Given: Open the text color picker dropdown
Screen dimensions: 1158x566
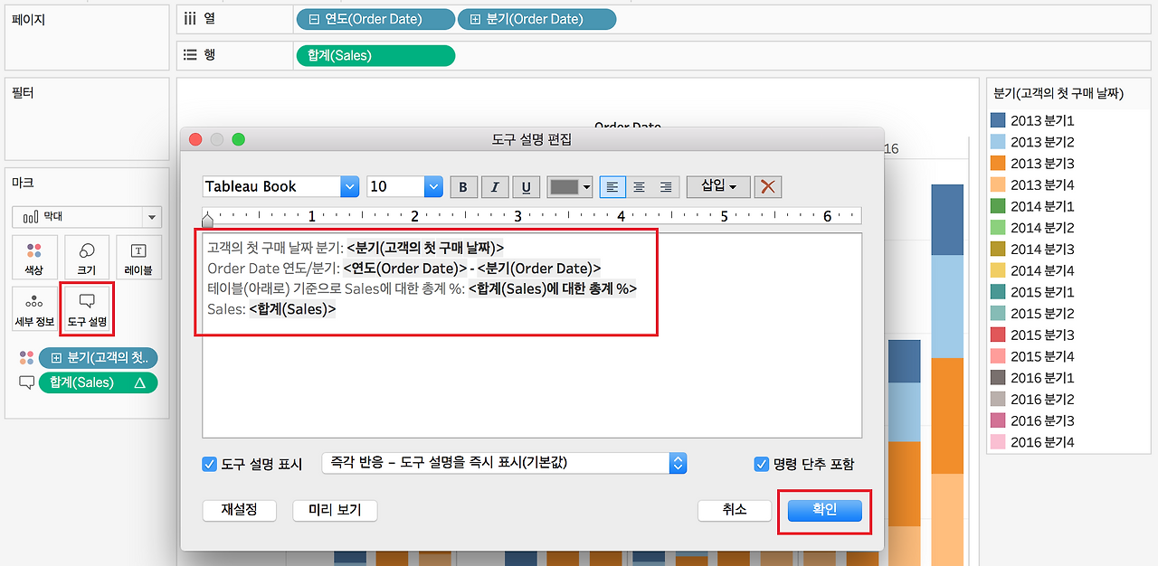Looking at the screenshot, I should pyautogui.click(x=587, y=187).
